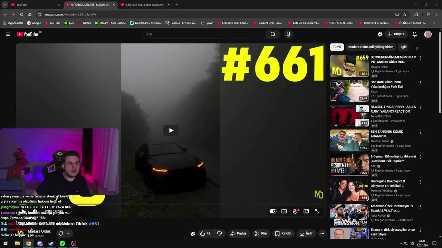Search by voice using the microphone icon

tap(288, 34)
